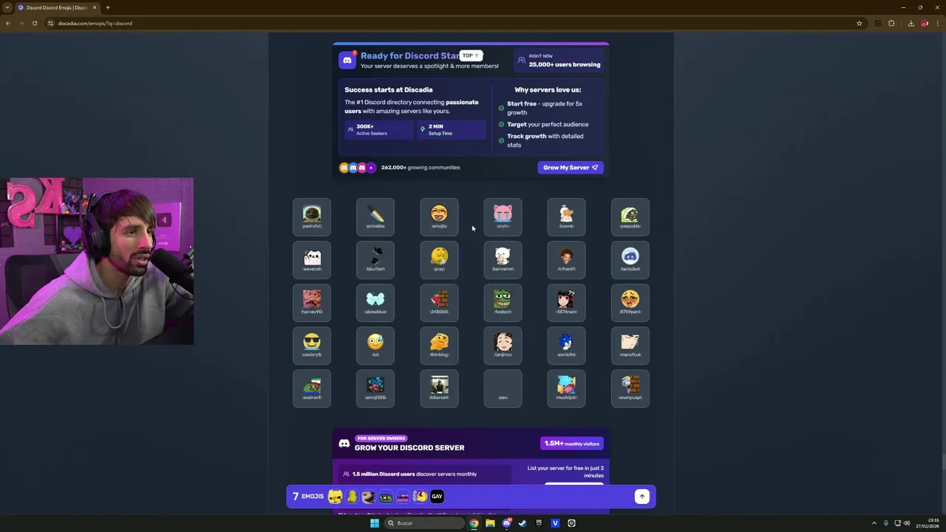Pick the :bikers64: photo emoji
The image size is (946, 532).
point(439,389)
